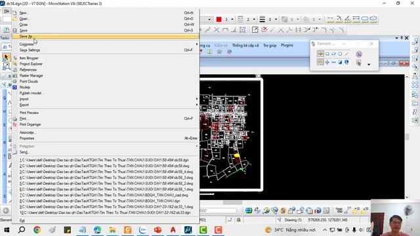
Task: Expand Element Selection extended settings arrow
Action: tap(369, 64)
